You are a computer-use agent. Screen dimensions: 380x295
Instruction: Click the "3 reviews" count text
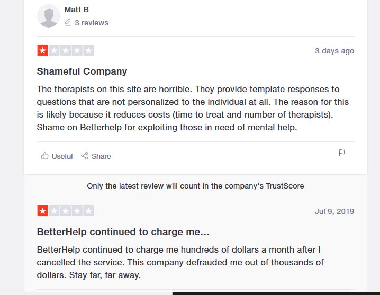click(92, 23)
